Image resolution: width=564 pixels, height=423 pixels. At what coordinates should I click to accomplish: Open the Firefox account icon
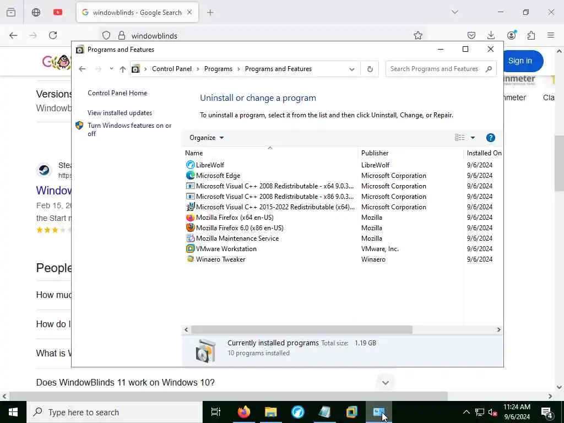click(511, 35)
